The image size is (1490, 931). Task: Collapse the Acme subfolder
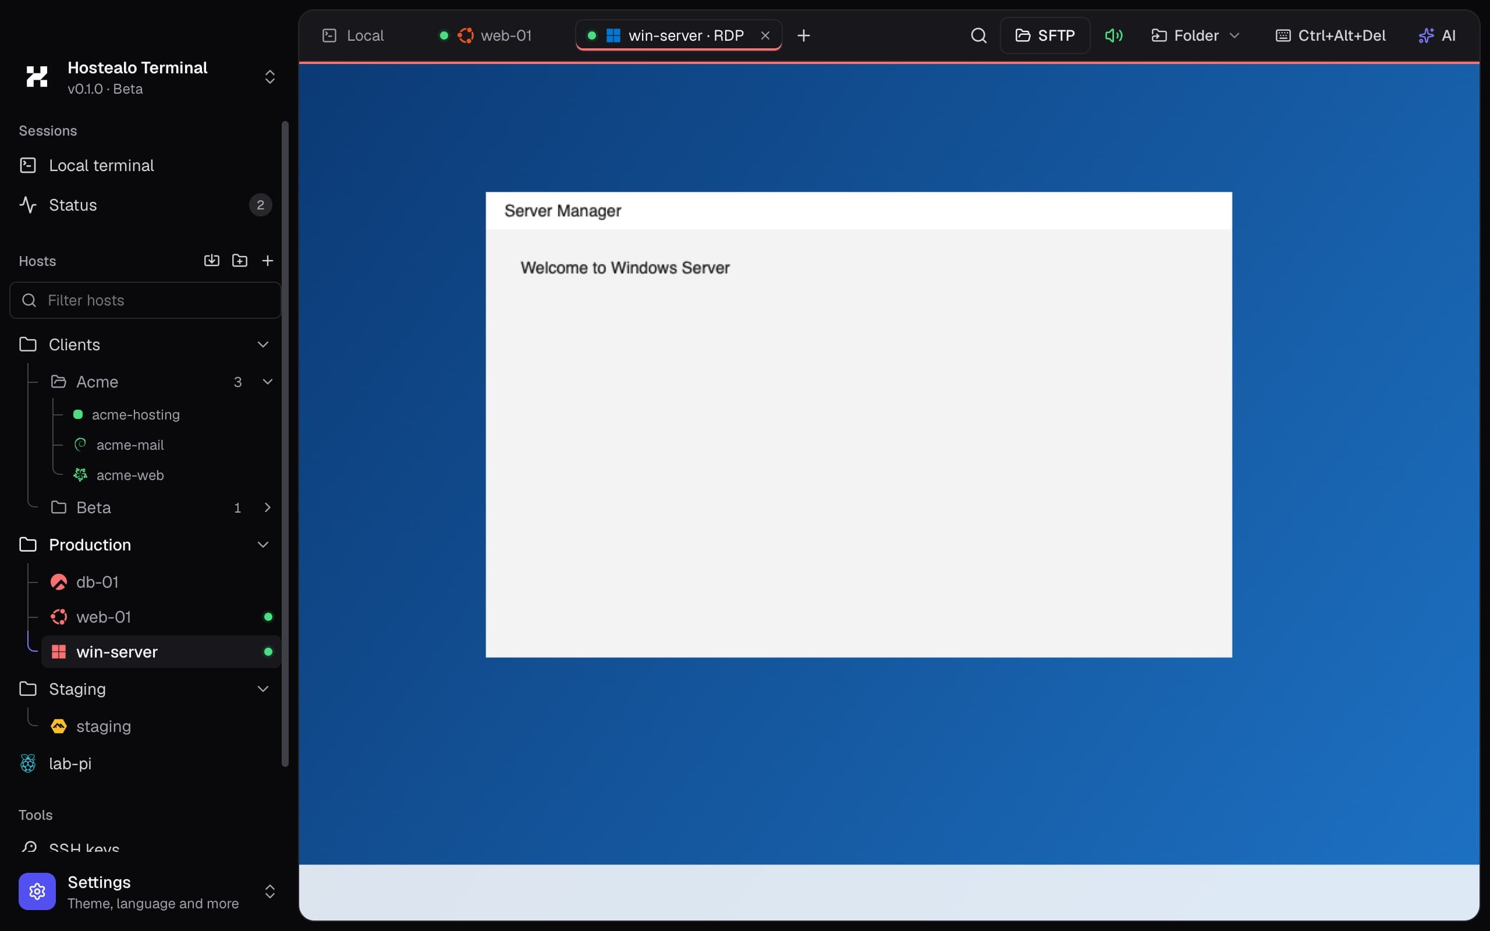[x=268, y=382]
